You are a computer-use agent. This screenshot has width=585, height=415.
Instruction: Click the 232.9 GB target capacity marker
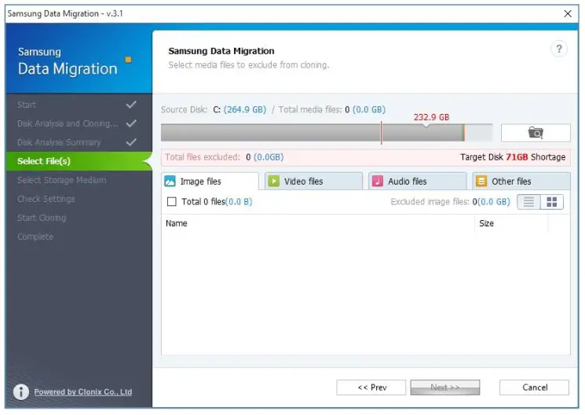(x=431, y=117)
